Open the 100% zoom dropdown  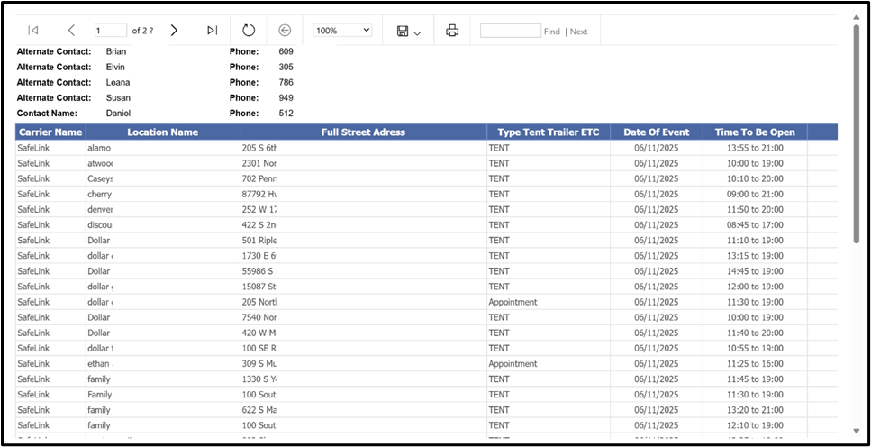(x=343, y=31)
